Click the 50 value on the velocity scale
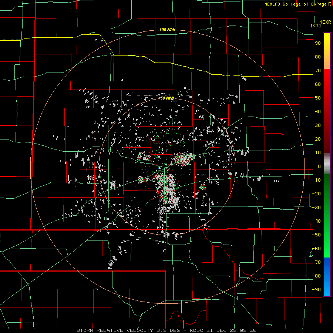 (x=318, y=98)
